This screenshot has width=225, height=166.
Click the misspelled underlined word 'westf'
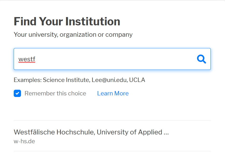pyautogui.click(x=27, y=59)
